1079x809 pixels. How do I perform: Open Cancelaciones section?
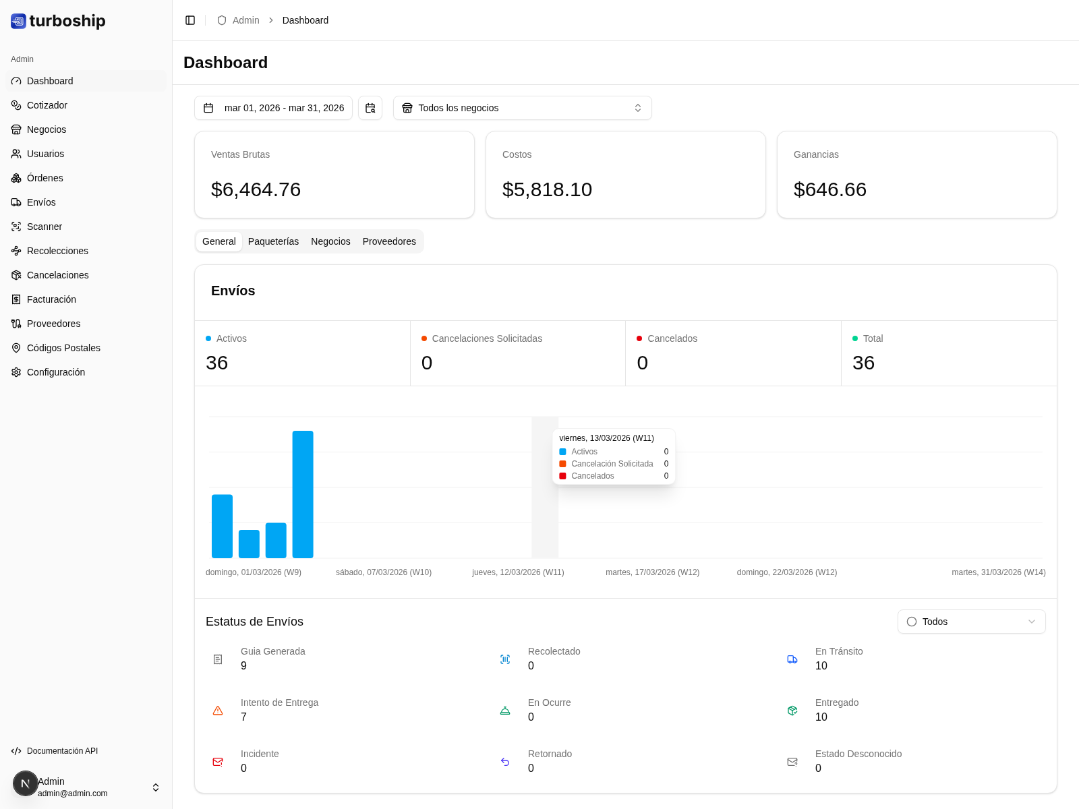click(x=57, y=275)
